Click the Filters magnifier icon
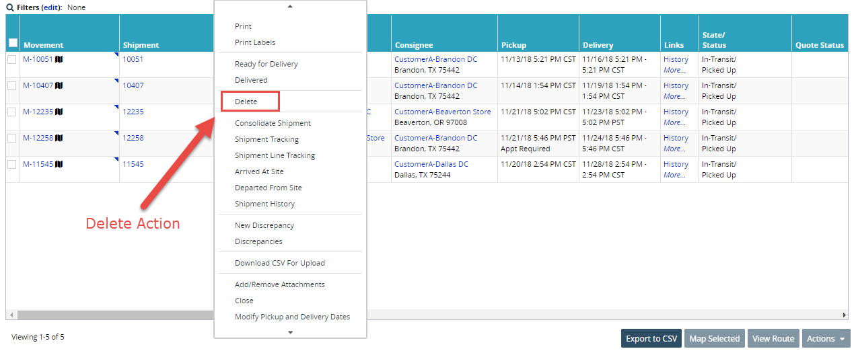Viewport: 856px width, 351px height. (9, 7)
